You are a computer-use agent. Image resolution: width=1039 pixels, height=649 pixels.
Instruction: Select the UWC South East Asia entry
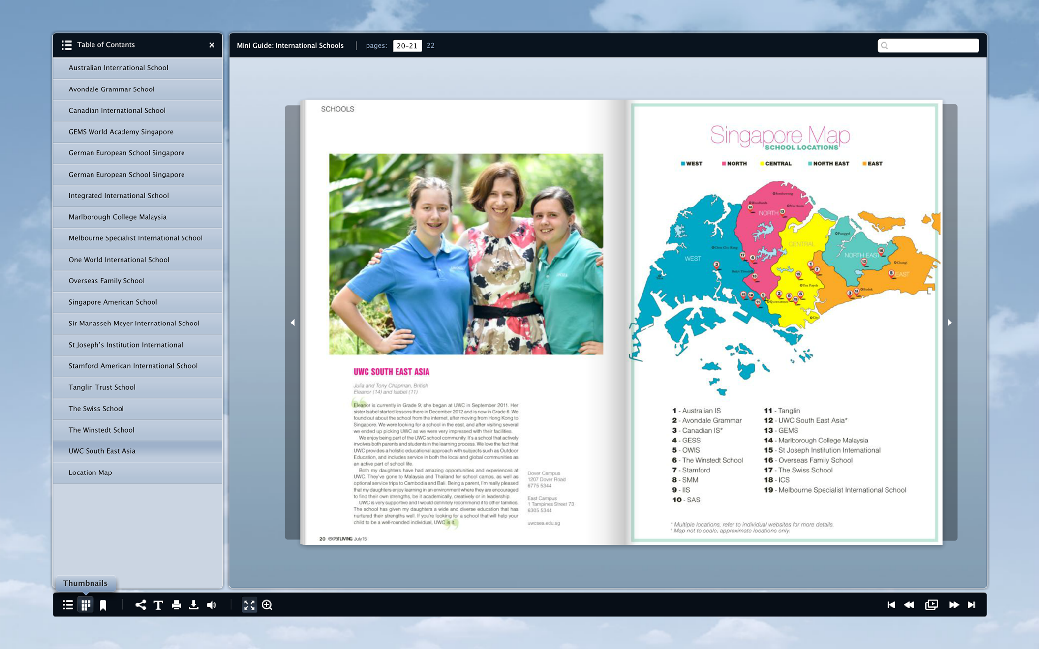tap(138, 451)
